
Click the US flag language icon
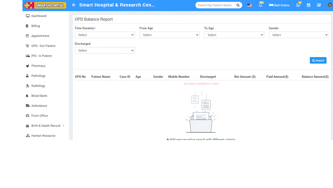[x=249, y=5]
